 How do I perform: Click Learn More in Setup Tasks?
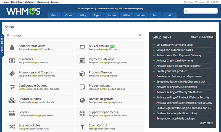tap(206, 123)
